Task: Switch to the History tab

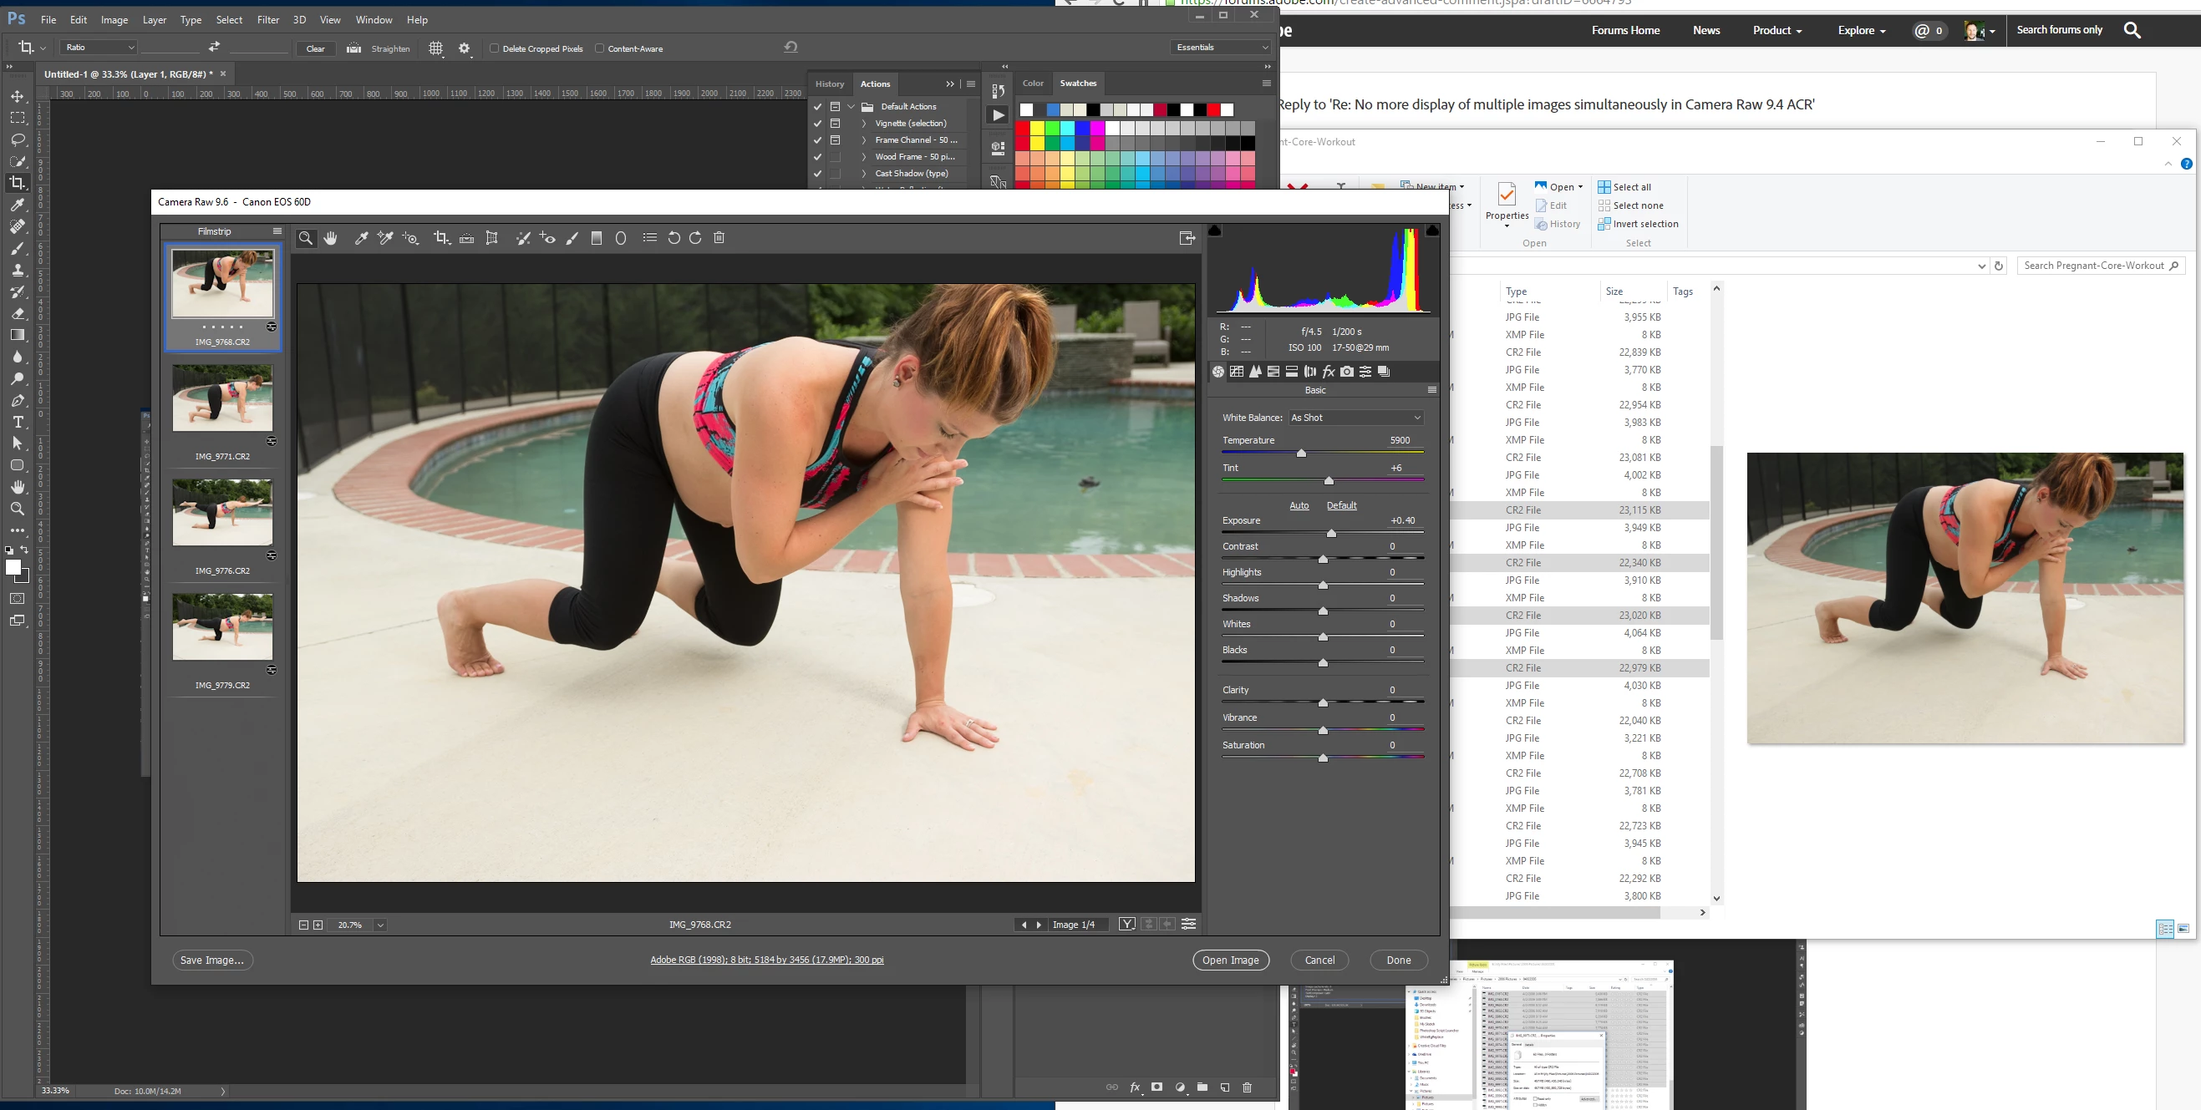Action: pyautogui.click(x=829, y=84)
